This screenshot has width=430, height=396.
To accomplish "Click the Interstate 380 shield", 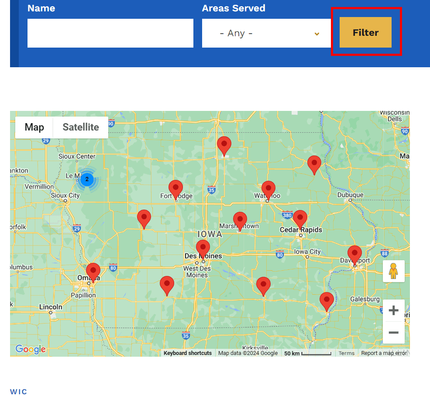I will [287, 215].
